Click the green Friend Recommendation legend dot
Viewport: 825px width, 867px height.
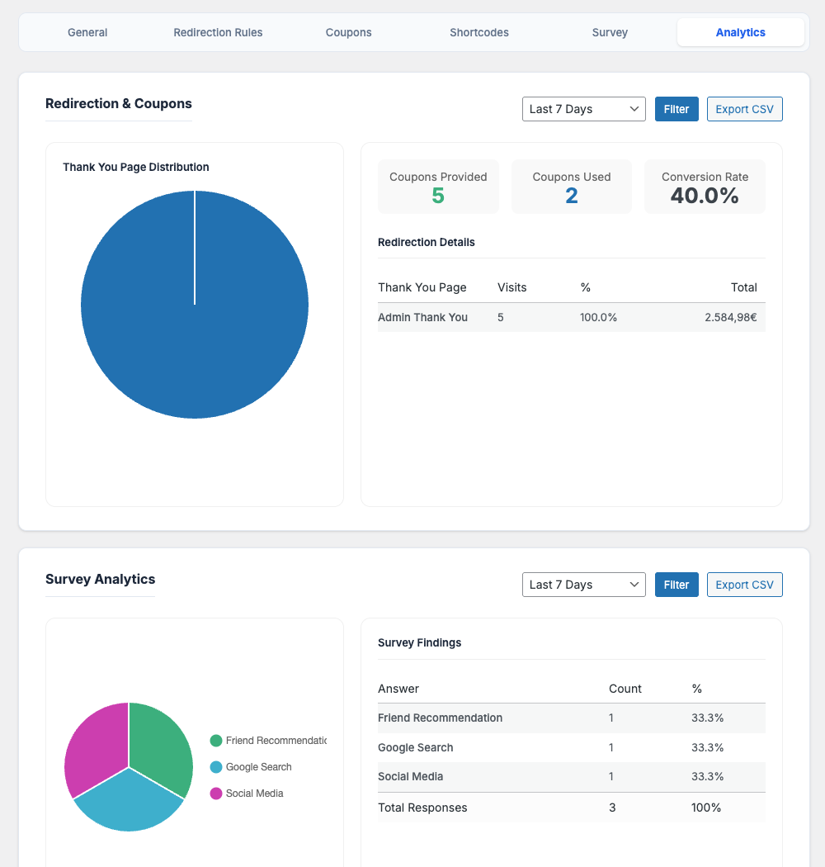point(216,741)
